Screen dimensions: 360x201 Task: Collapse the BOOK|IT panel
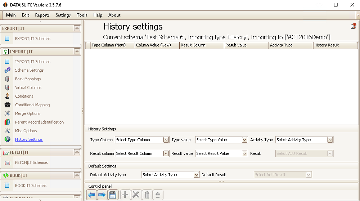point(77,175)
